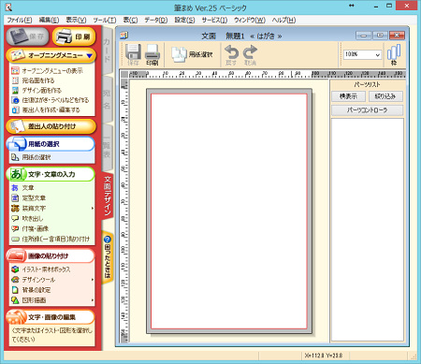The width and height of the screenshot is (421, 364).
Task: Open the ファイル(F) menu
Action: [20, 20]
